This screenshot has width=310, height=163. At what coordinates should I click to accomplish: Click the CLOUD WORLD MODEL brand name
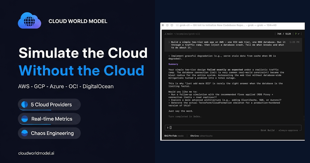click(78, 21)
